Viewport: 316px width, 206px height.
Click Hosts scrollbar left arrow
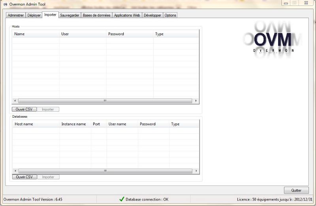15,101
